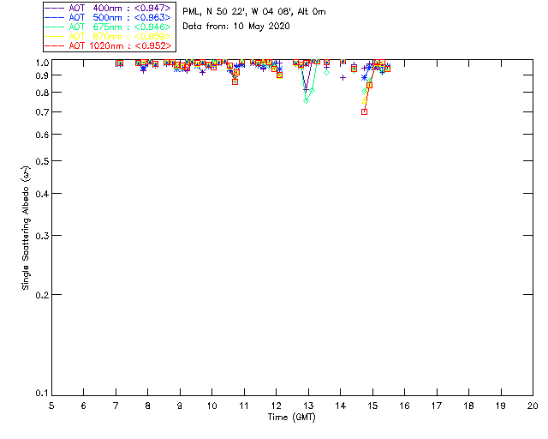Viewport: 548px width, 439px height.
Task: Click x-axis tick label 11
Action: 244,406
